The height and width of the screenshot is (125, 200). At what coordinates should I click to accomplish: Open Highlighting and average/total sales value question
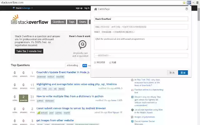coord(77,84)
